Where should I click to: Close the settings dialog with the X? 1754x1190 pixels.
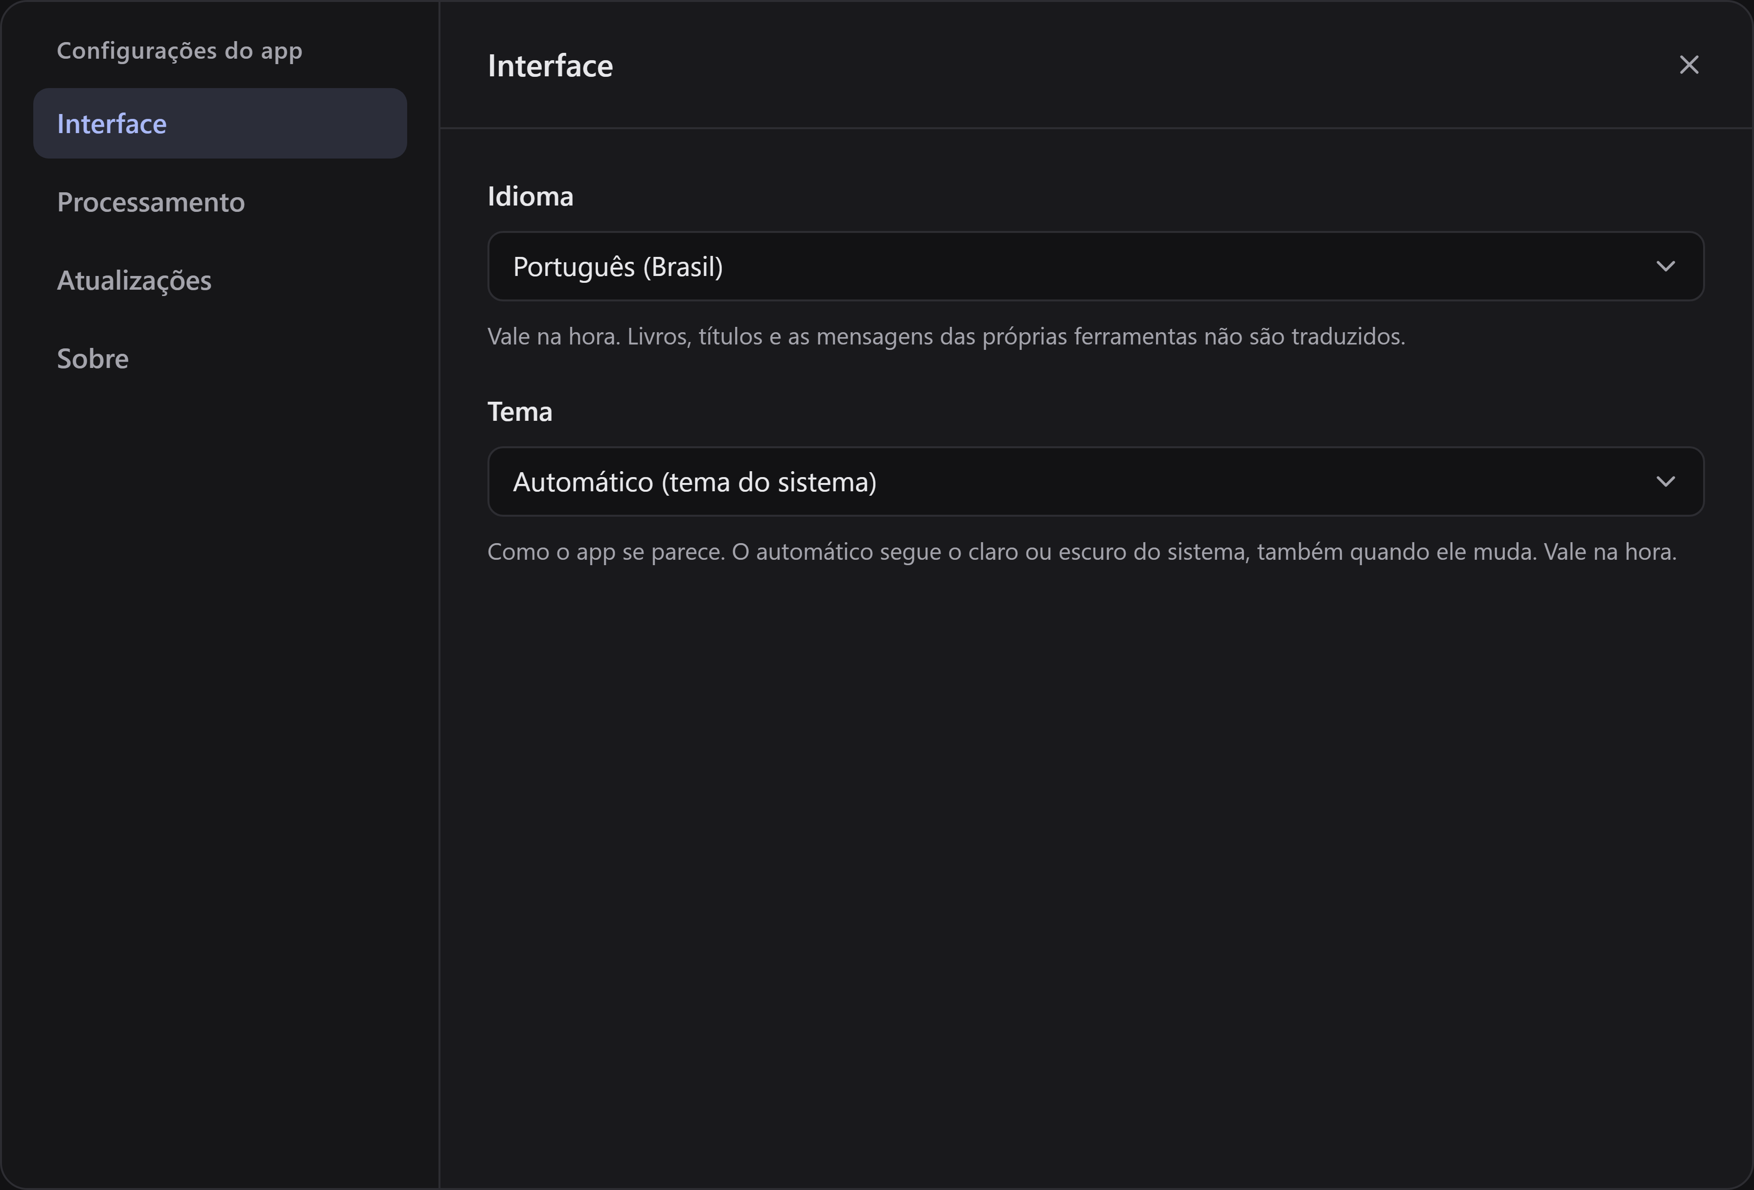coord(1689,65)
